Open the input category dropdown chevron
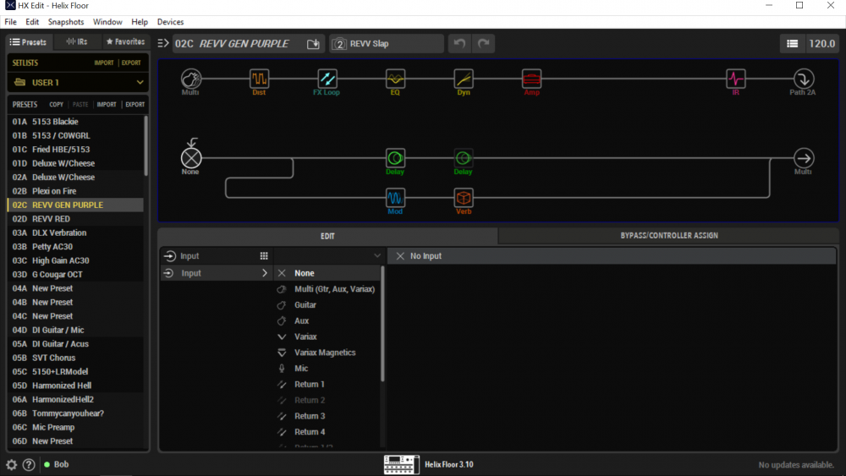The image size is (846, 476). tap(377, 256)
